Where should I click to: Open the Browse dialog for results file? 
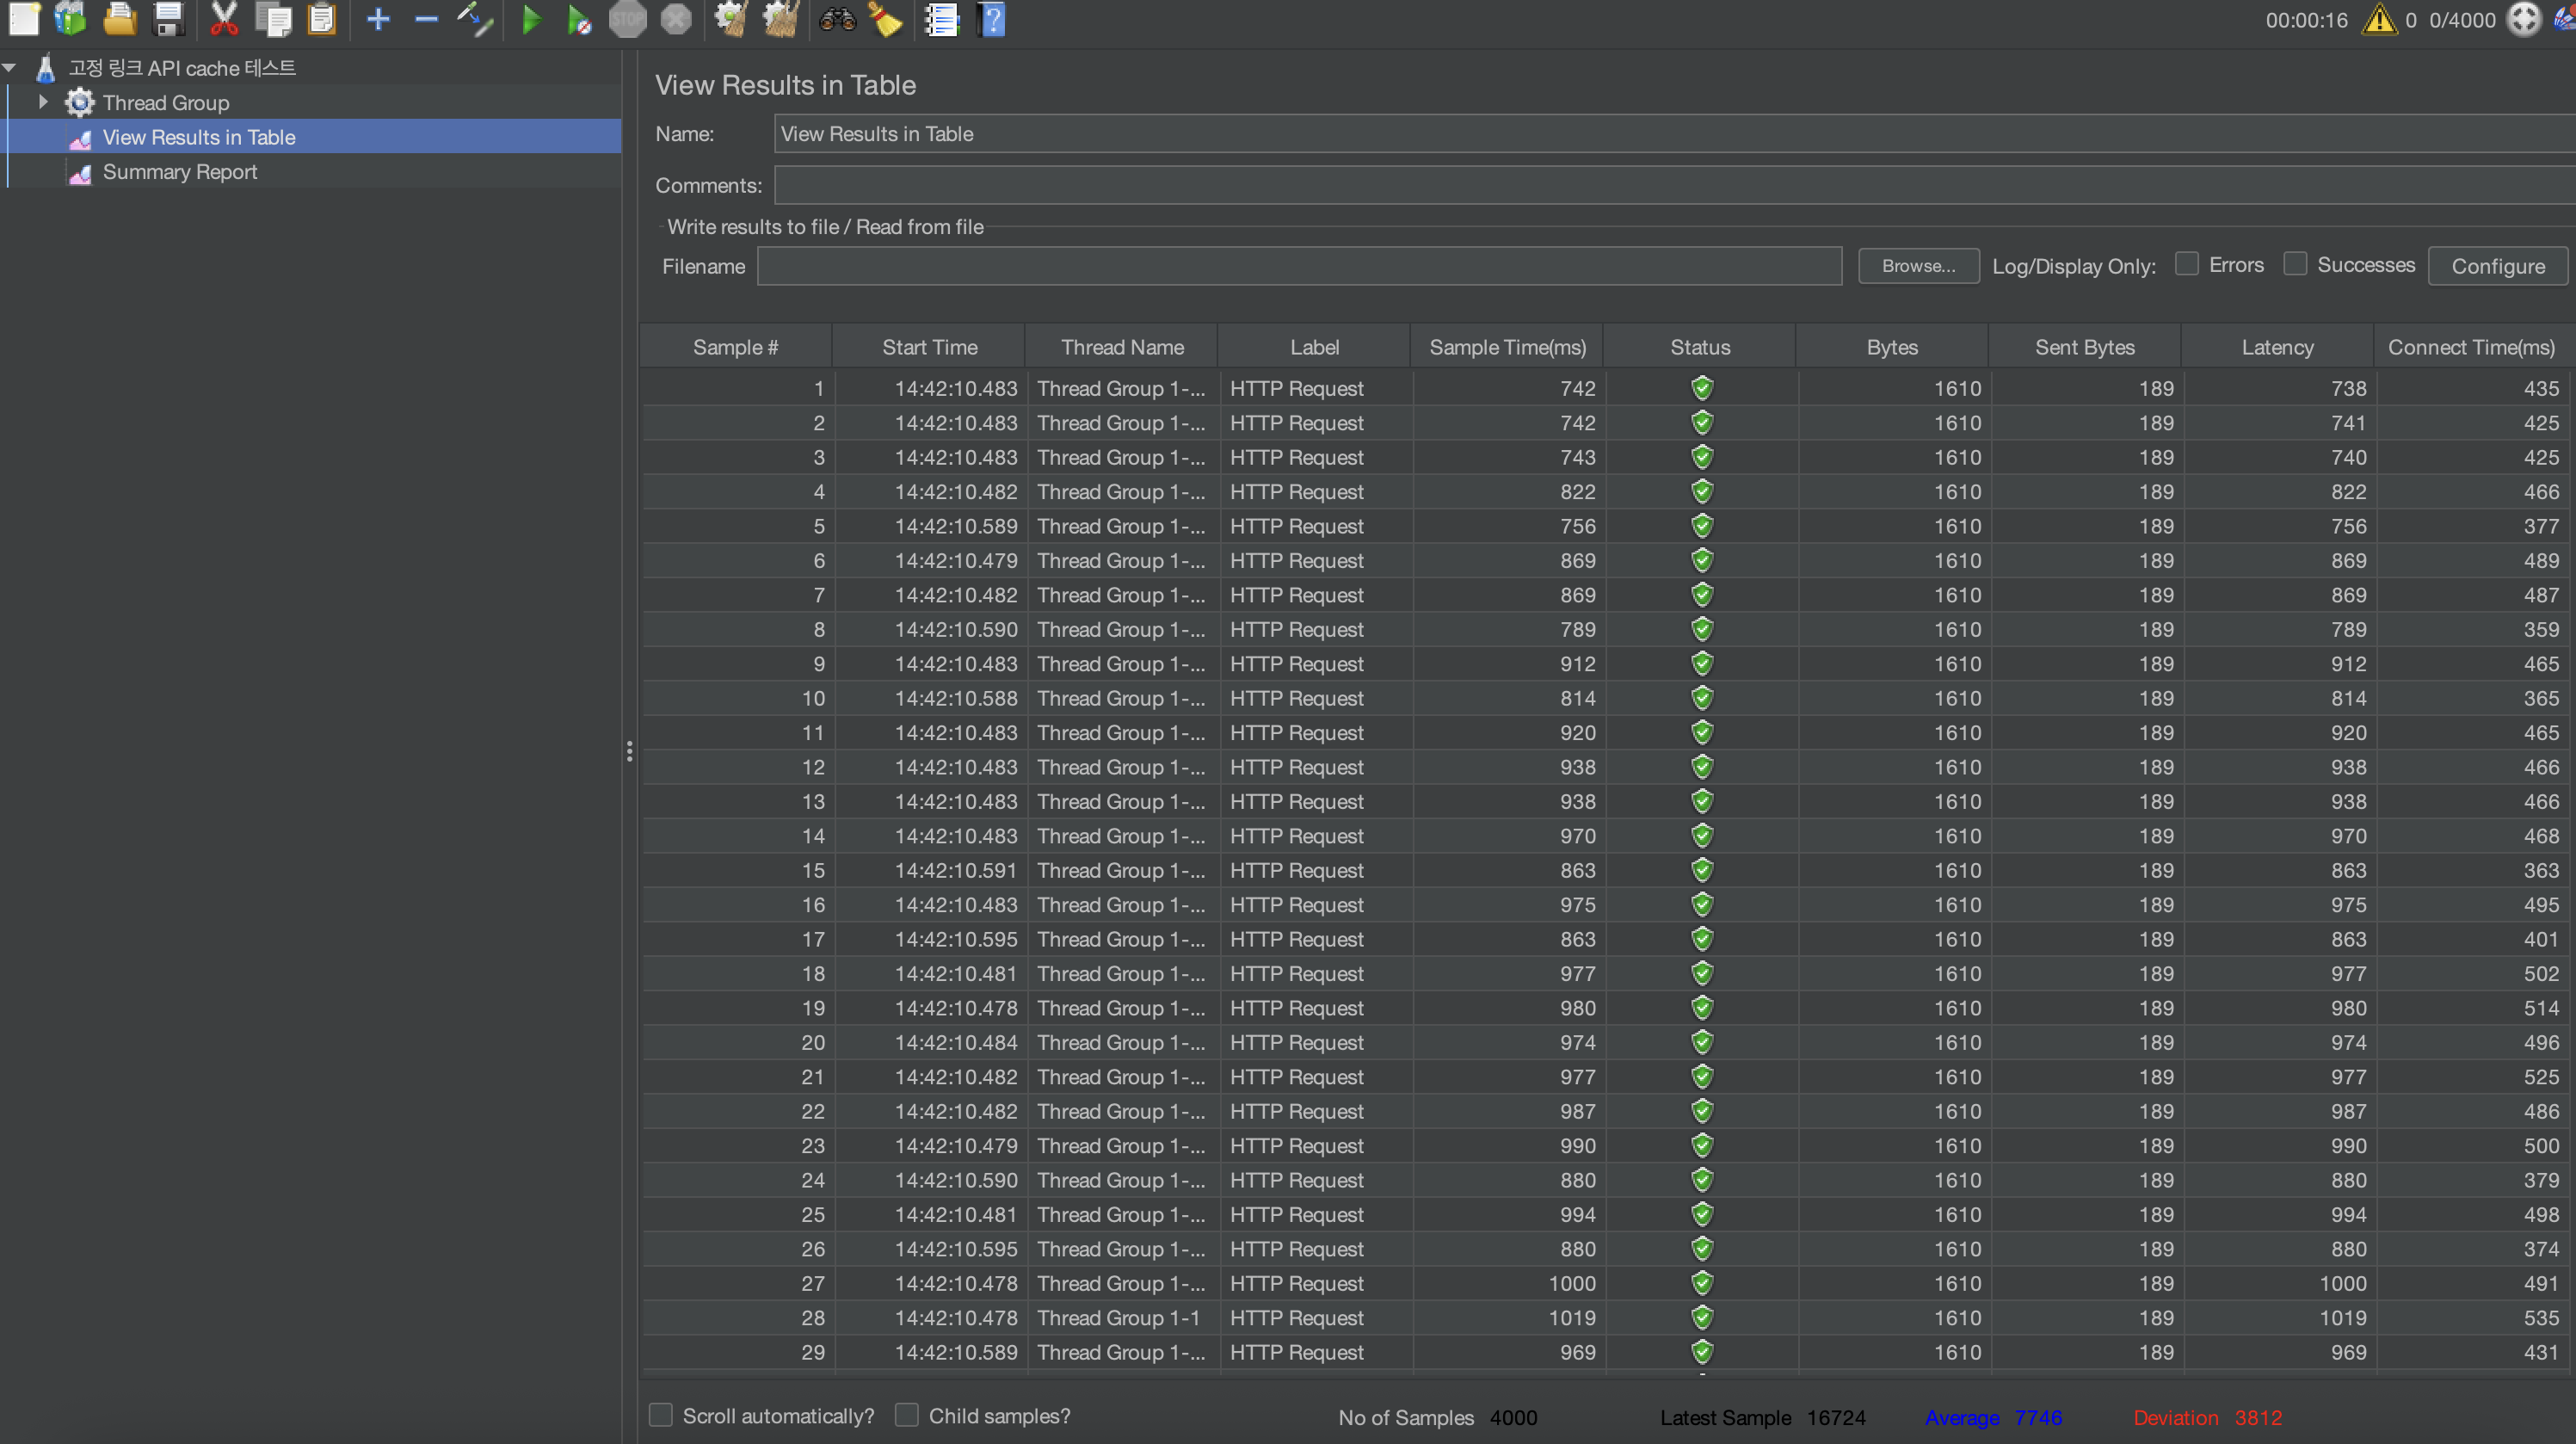tap(1917, 265)
